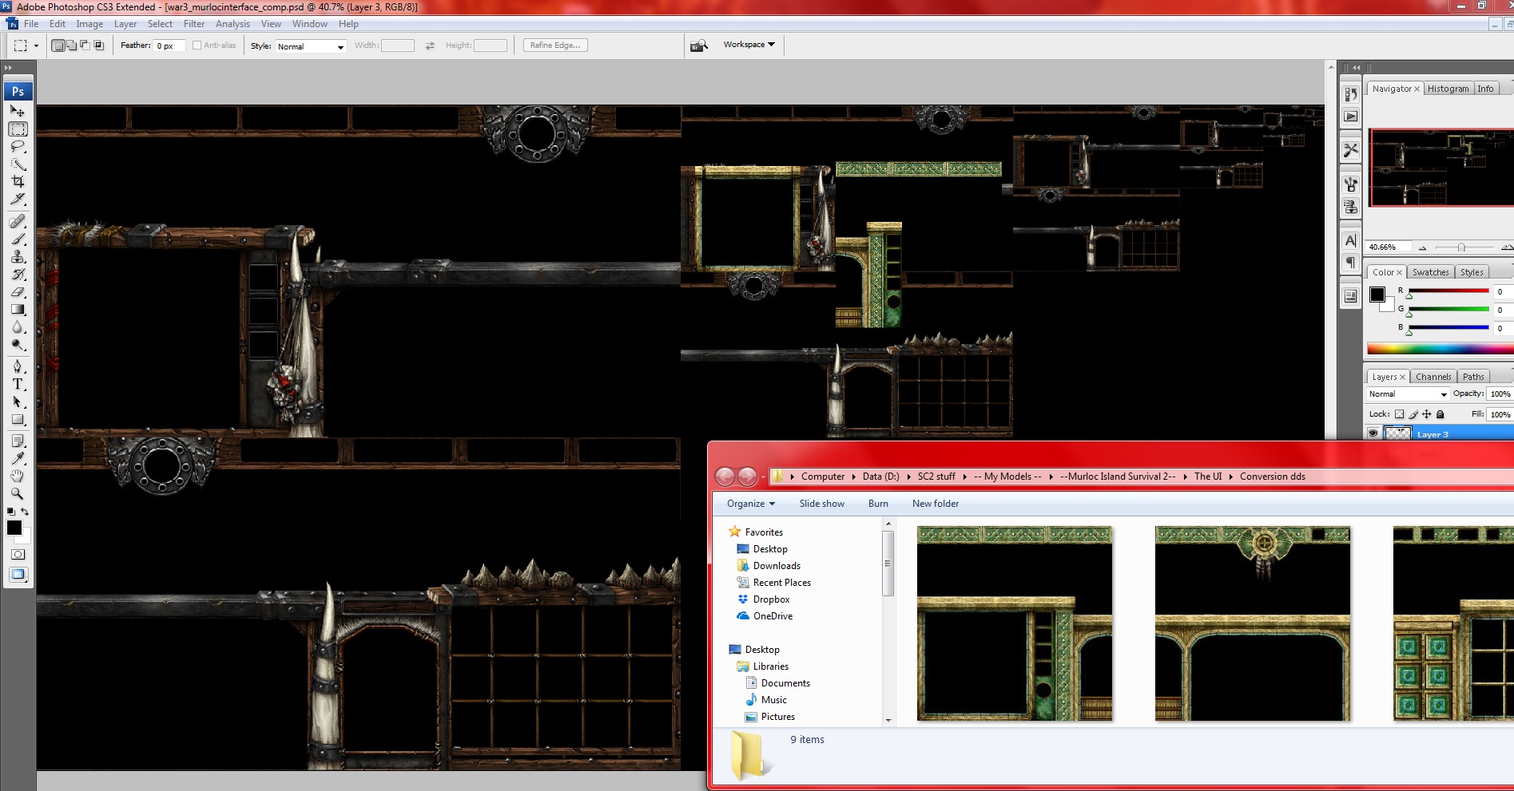This screenshot has width=1514, height=791.
Task: Open the Actions panel icon
Action: point(1350,117)
